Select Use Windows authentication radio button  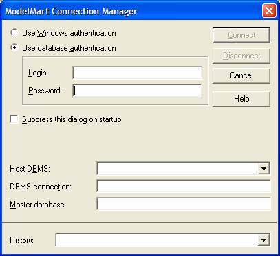[14, 33]
